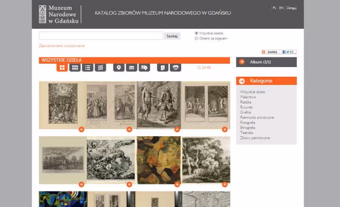This screenshot has height=207, width=340.
Task: Click the search text input field
Action: (x=101, y=36)
